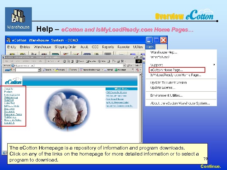Click the browser Print icon

pos(118,61)
